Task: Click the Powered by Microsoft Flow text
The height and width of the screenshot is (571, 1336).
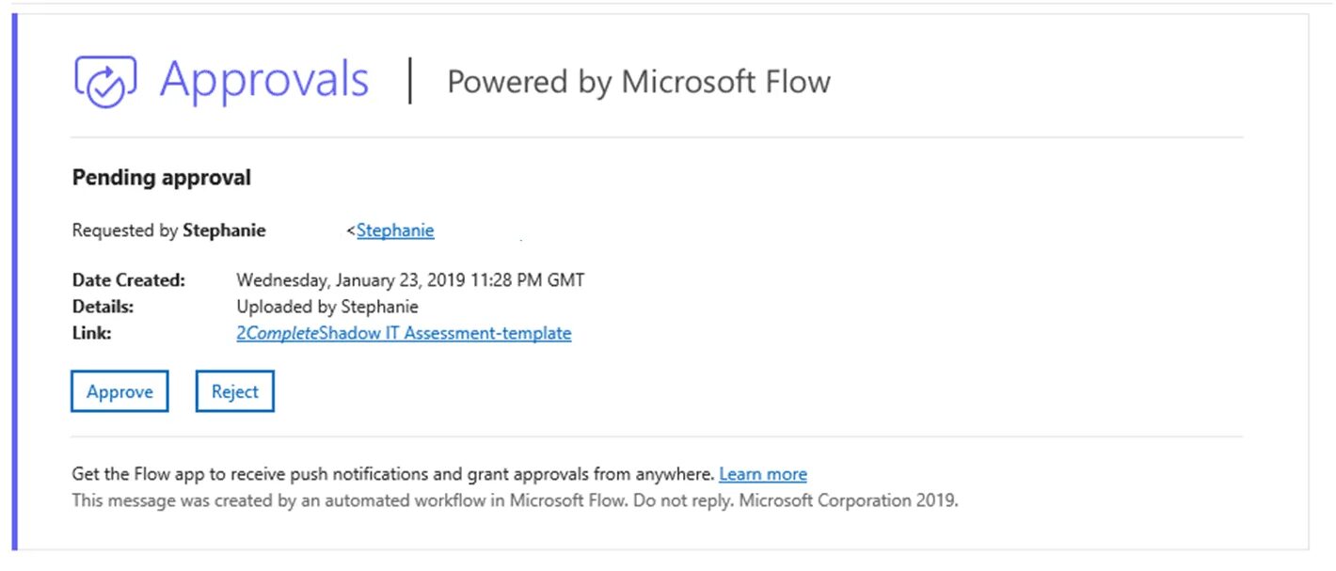Action: coord(639,82)
